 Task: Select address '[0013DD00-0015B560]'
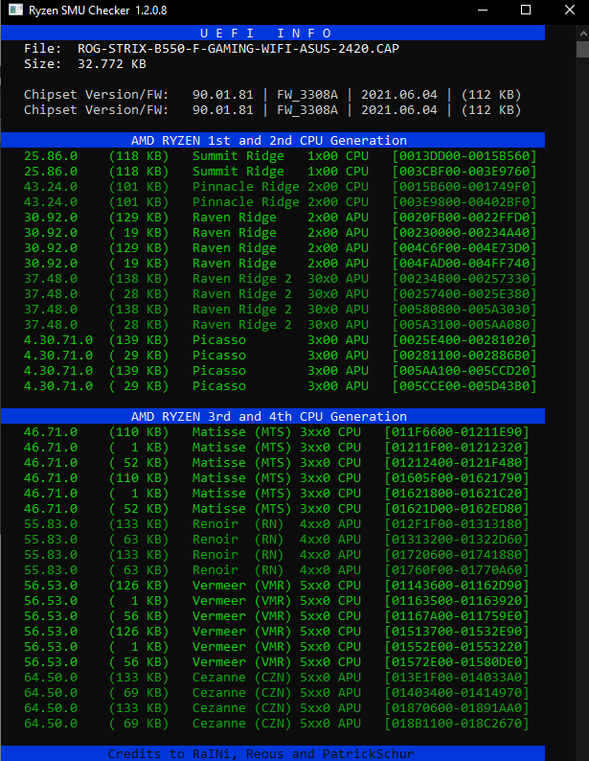(464, 156)
